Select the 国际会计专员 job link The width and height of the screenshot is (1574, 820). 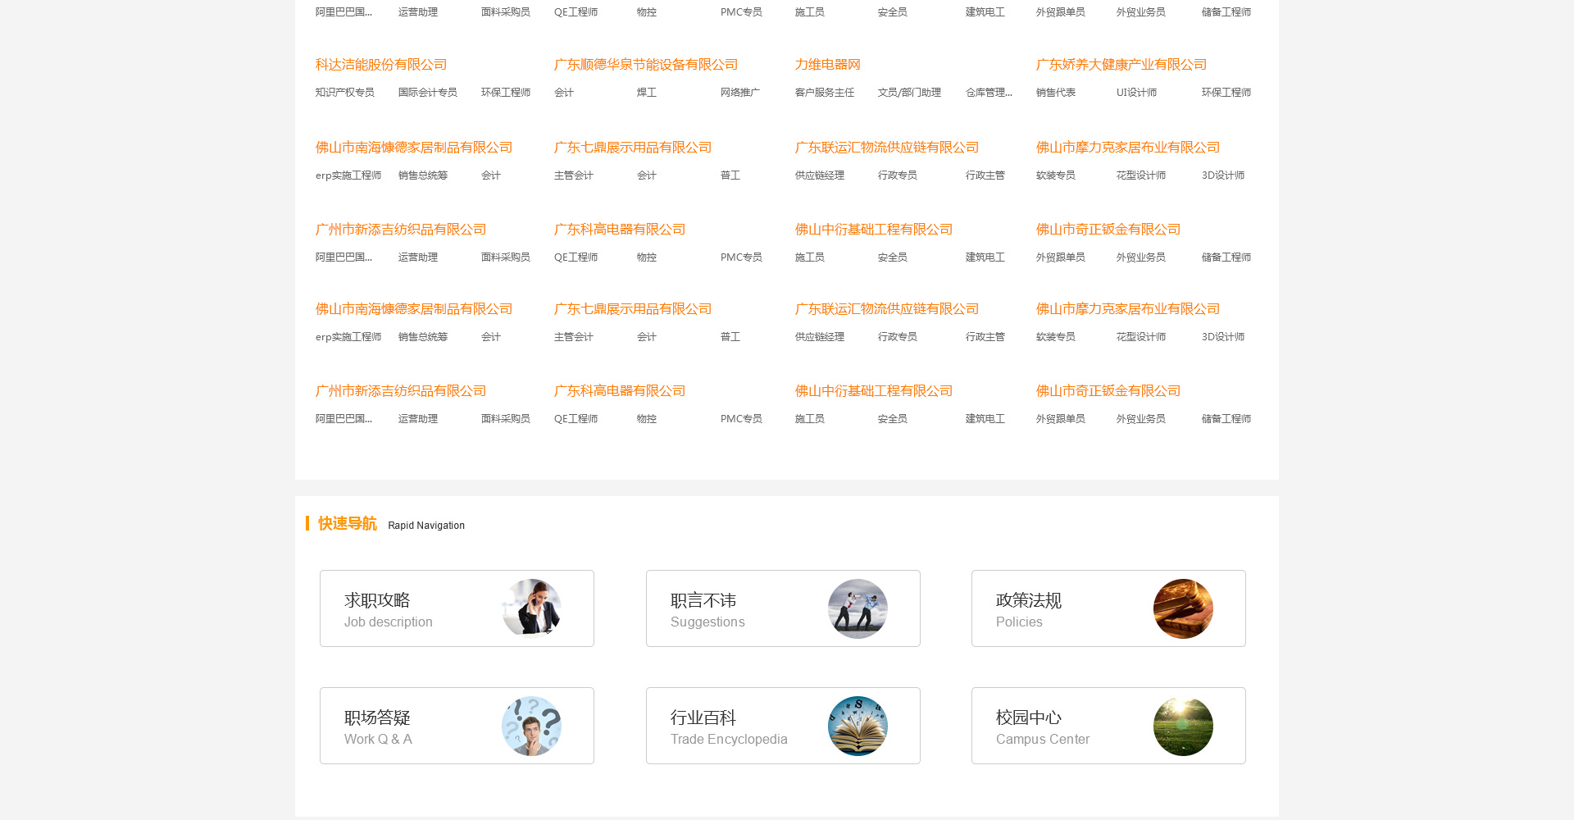click(x=428, y=93)
